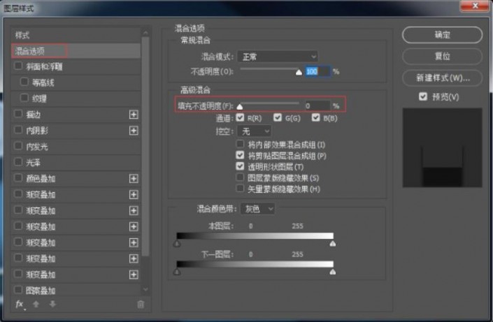Click the 填充不透明度 slider handle
The height and width of the screenshot is (322, 493).
[240, 107]
